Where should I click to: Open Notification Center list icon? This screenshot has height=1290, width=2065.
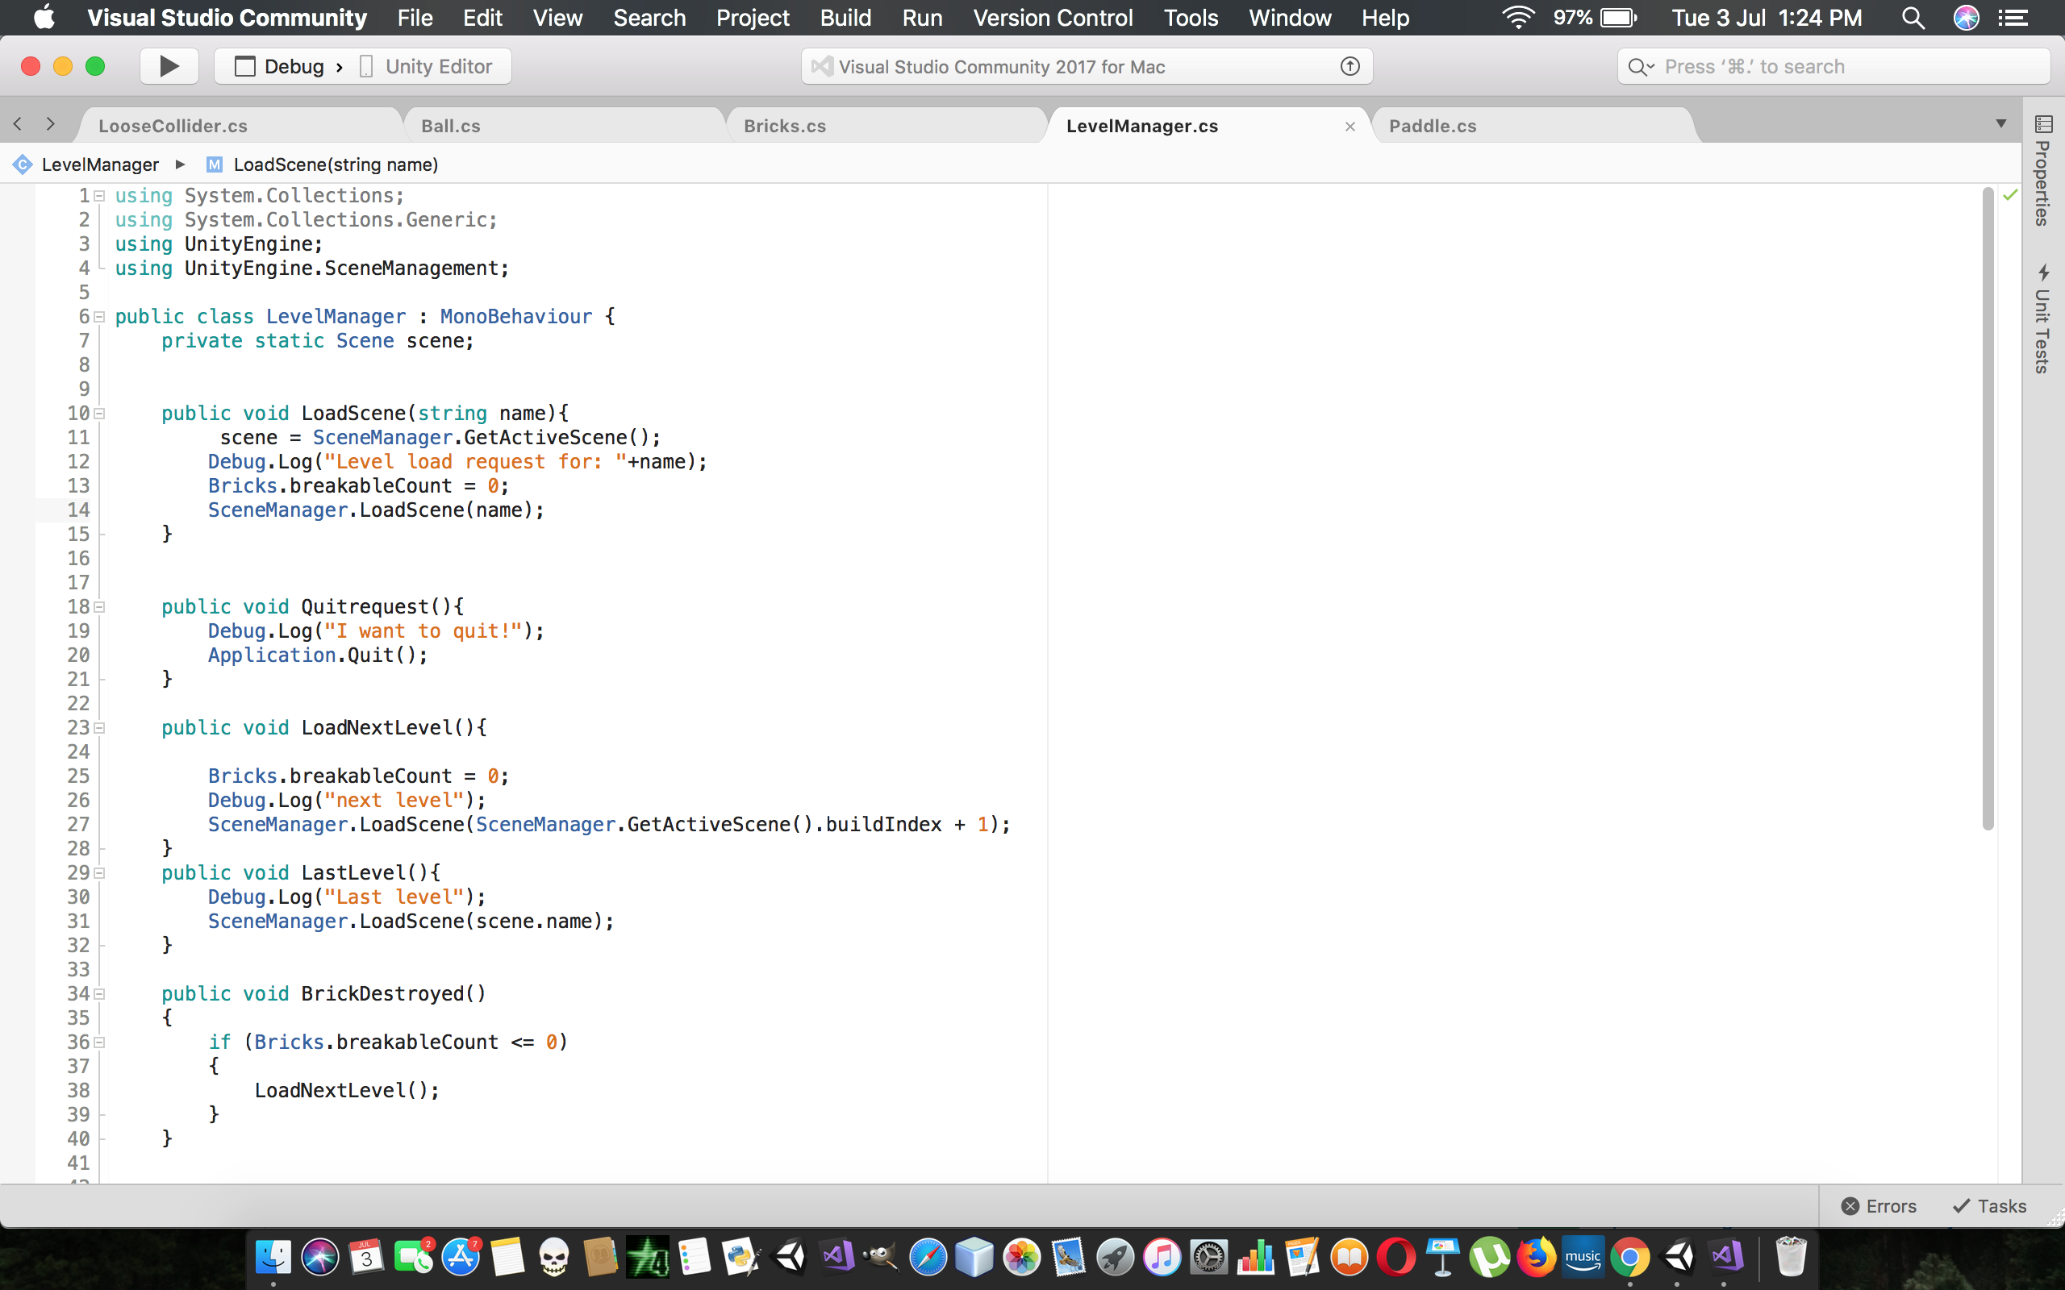coord(2014,17)
